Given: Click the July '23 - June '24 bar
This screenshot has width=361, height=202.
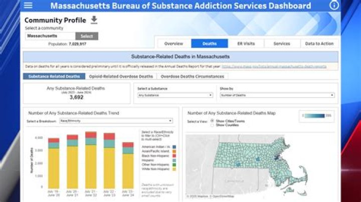Looking at the screenshot, I should (128, 165).
